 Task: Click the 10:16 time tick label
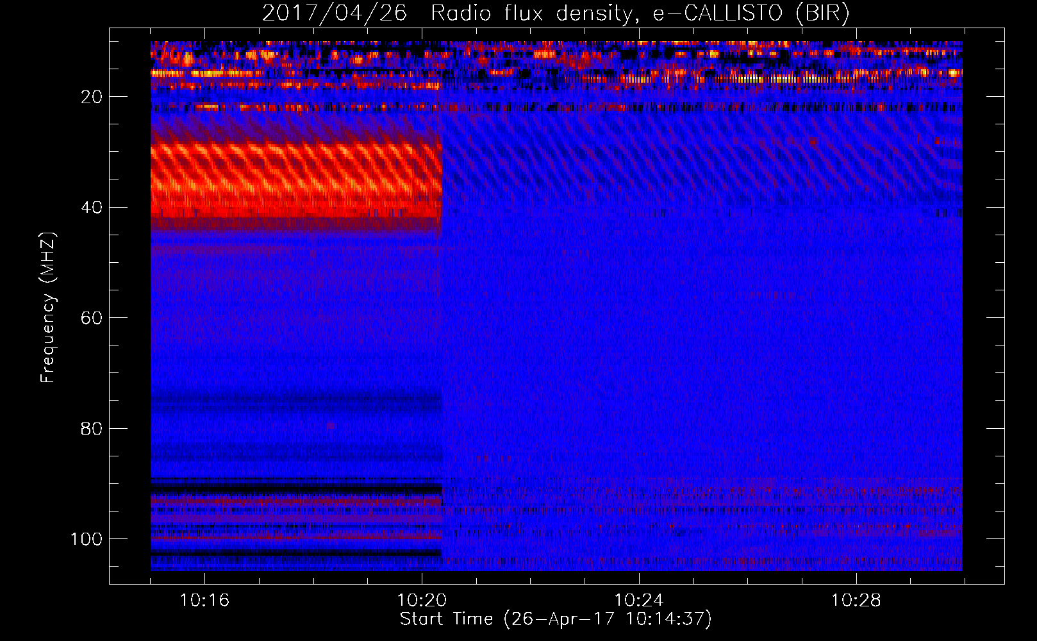click(204, 601)
